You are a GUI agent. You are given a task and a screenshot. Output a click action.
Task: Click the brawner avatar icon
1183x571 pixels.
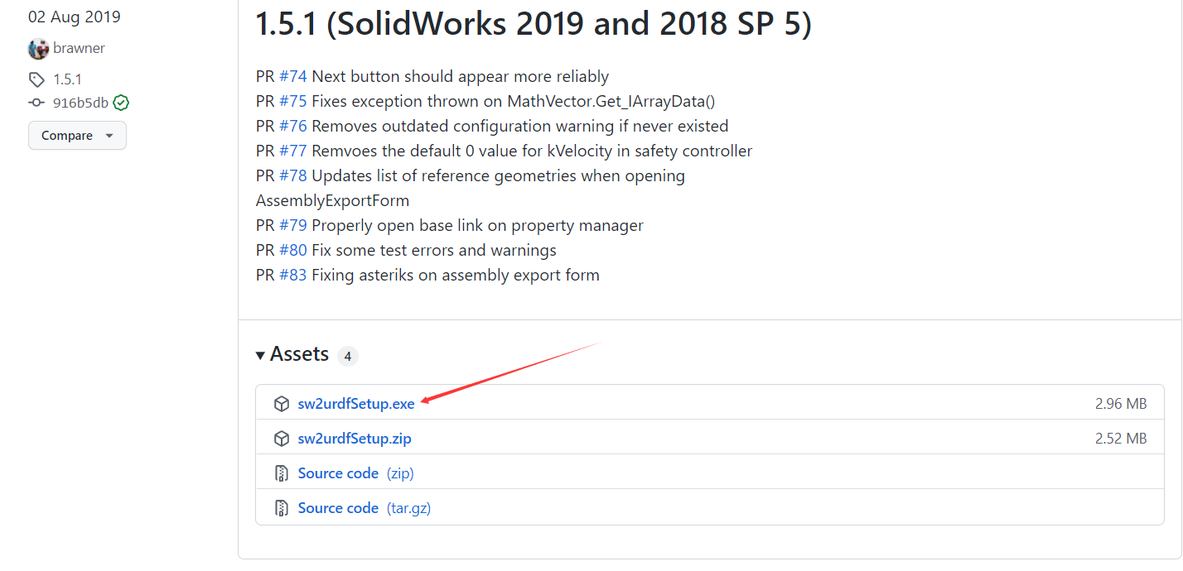tap(38, 49)
